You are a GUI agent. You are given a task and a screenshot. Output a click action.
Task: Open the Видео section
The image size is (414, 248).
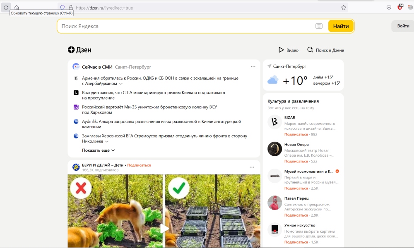click(x=289, y=50)
